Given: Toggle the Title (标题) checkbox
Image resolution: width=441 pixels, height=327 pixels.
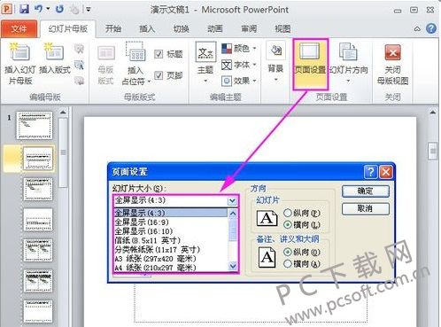Looking at the screenshot, I should pyautogui.click(x=159, y=54).
